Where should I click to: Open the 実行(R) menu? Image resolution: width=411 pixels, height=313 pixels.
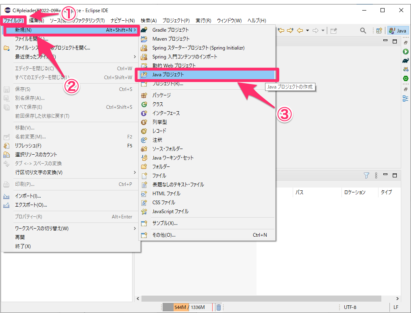[203, 20]
